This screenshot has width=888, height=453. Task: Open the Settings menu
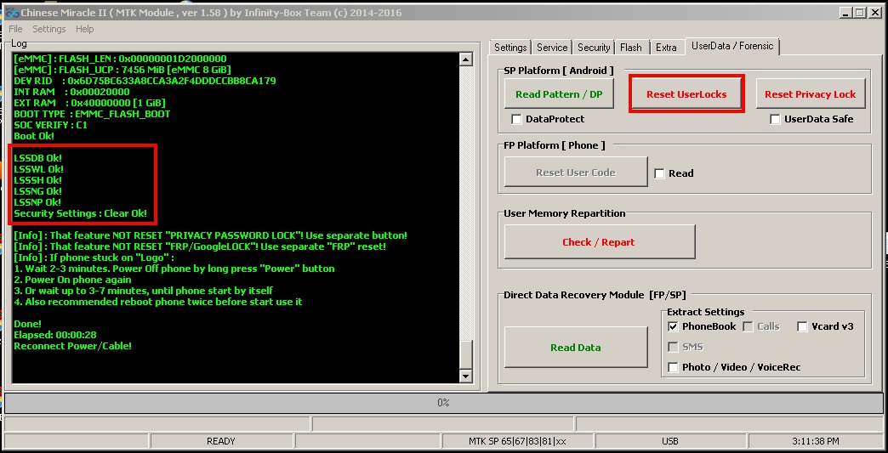pos(48,29)
